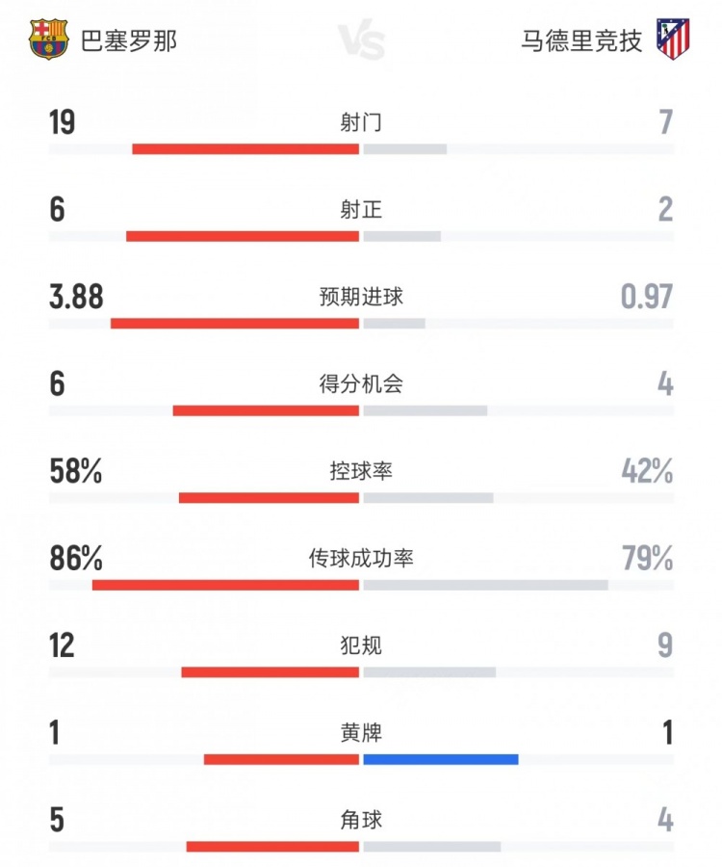The height and width of the screenshot is (867, 722).
Task: Select the 角球 stat label
Action: pyautogui.click(x=361, y=820)
